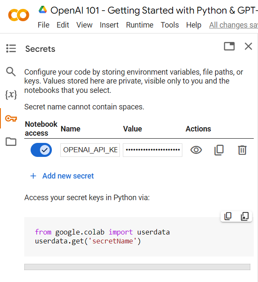Delete the OPENAI_API_KEY secret
Viewport: 258px width, 282px height.
pyautogui.click(x=242, y=150)
